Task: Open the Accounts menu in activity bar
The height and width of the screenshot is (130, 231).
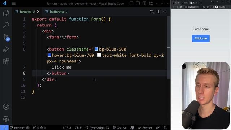Action: [x=6, y=107]
